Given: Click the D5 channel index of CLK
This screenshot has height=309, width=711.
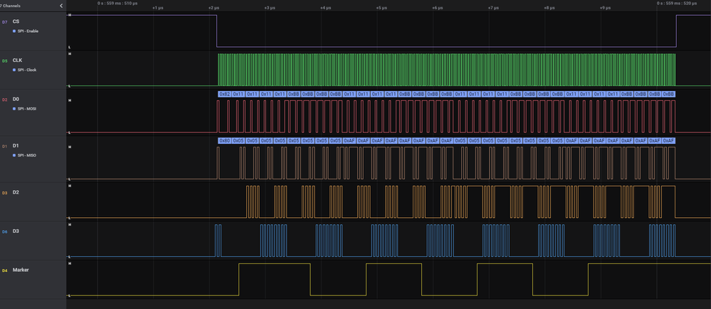Looking at the screenshot, I should pyautogui.click(x=5, y=61).
